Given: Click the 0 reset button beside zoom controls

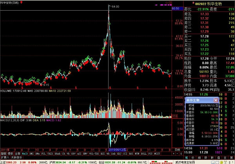Looking at the screenshot, I should pyautogui.click(x=181, y=154).
